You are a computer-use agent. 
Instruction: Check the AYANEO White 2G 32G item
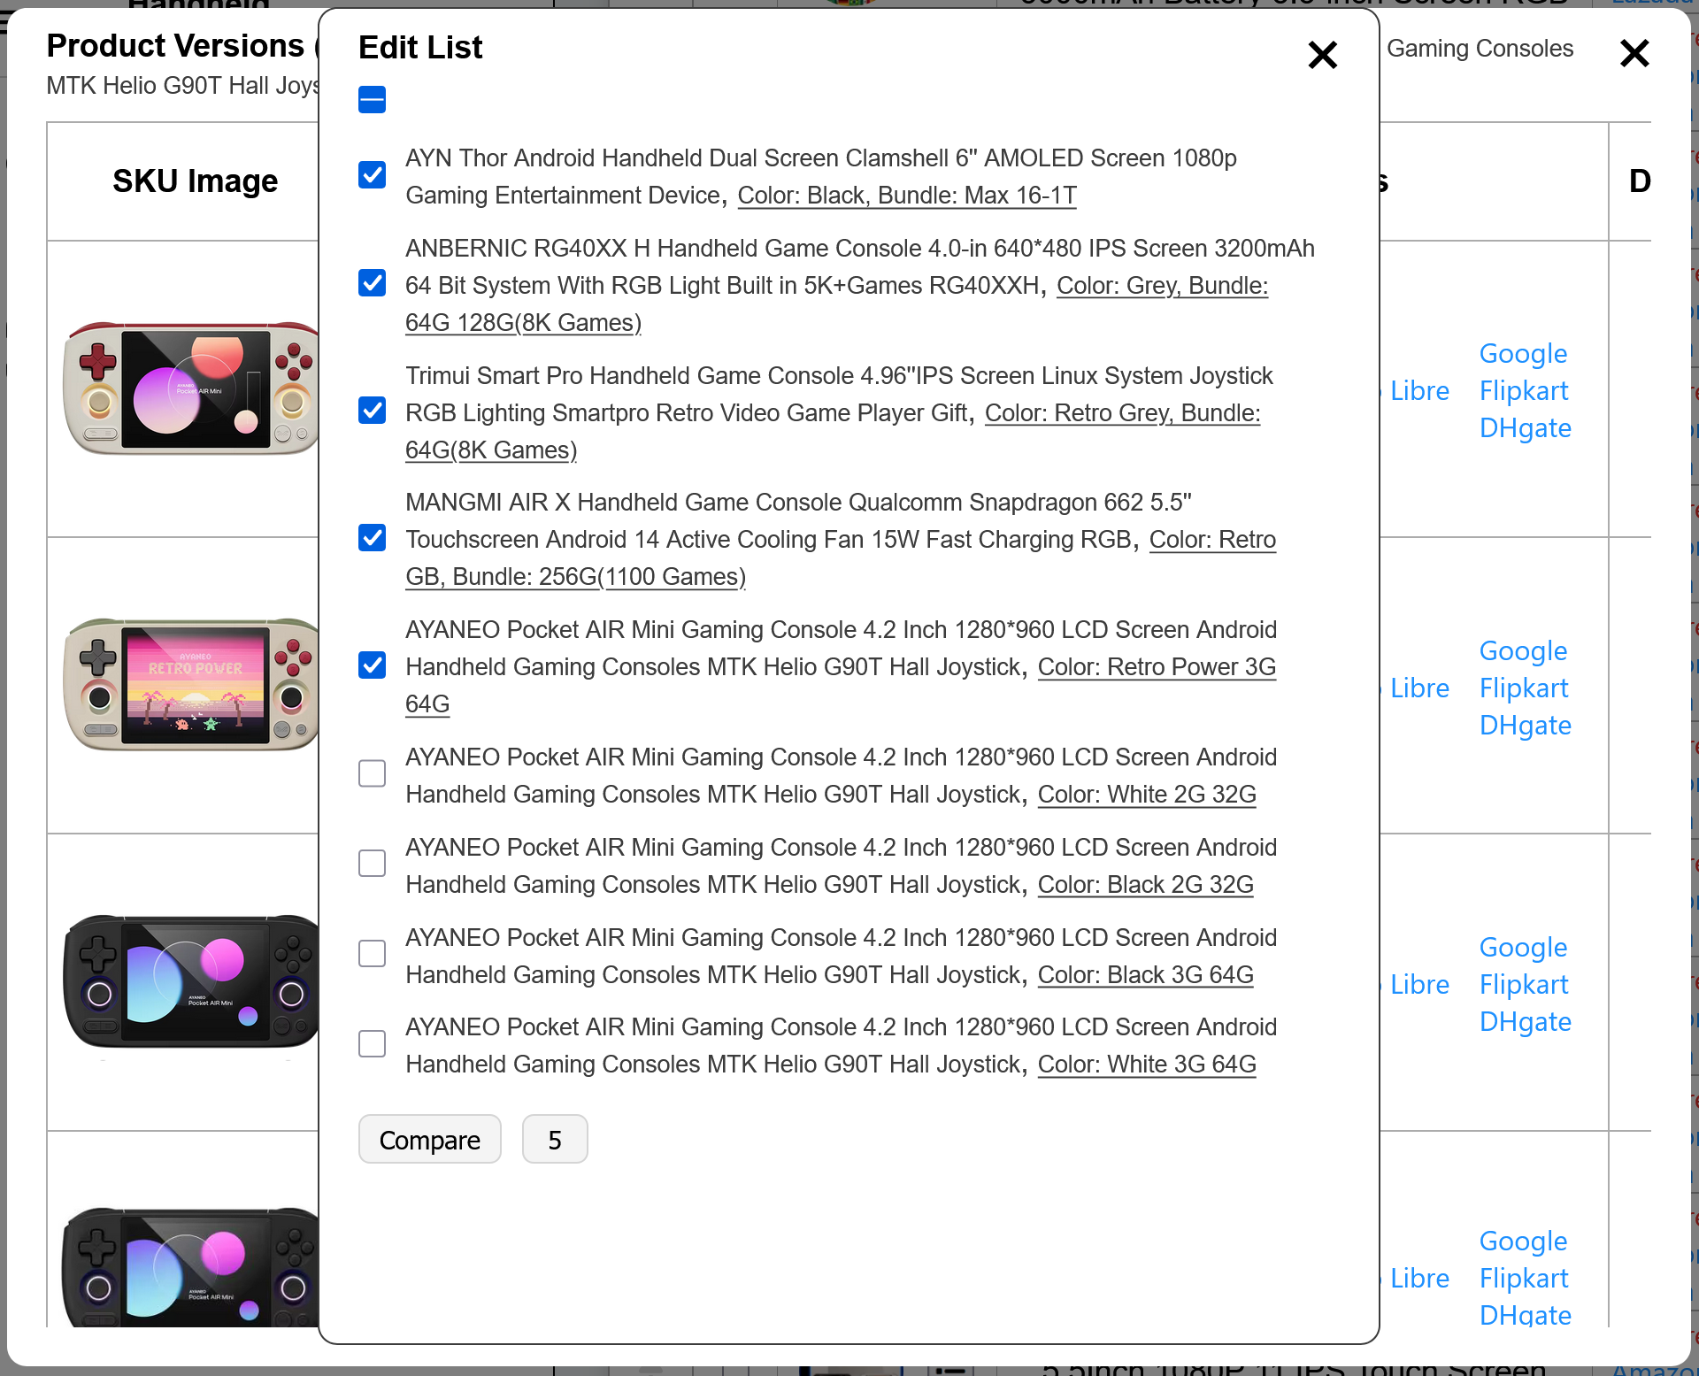(372, 773)
